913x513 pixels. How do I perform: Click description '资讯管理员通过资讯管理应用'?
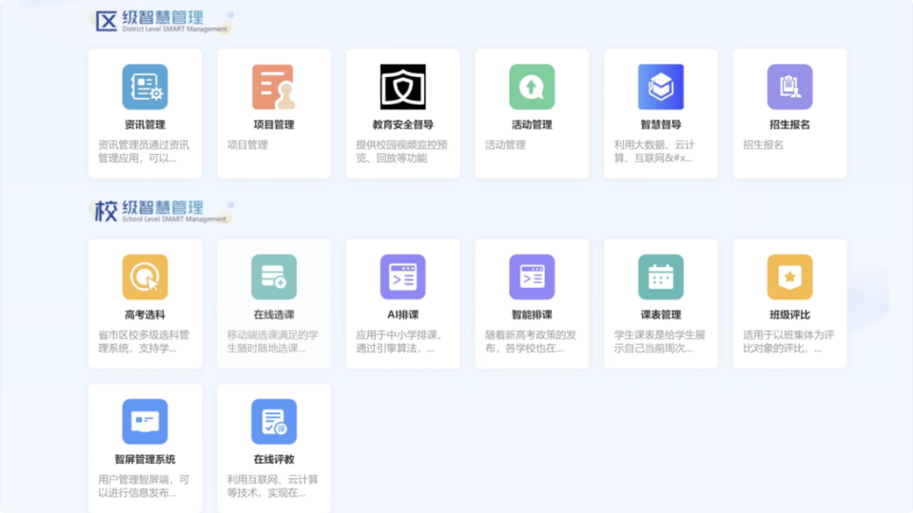[144, 151]
